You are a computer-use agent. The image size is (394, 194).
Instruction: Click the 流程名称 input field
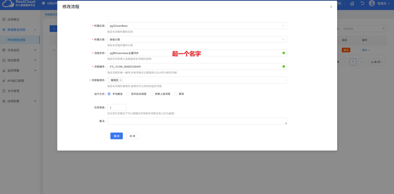pyautogui.click(x=197, y=53)
